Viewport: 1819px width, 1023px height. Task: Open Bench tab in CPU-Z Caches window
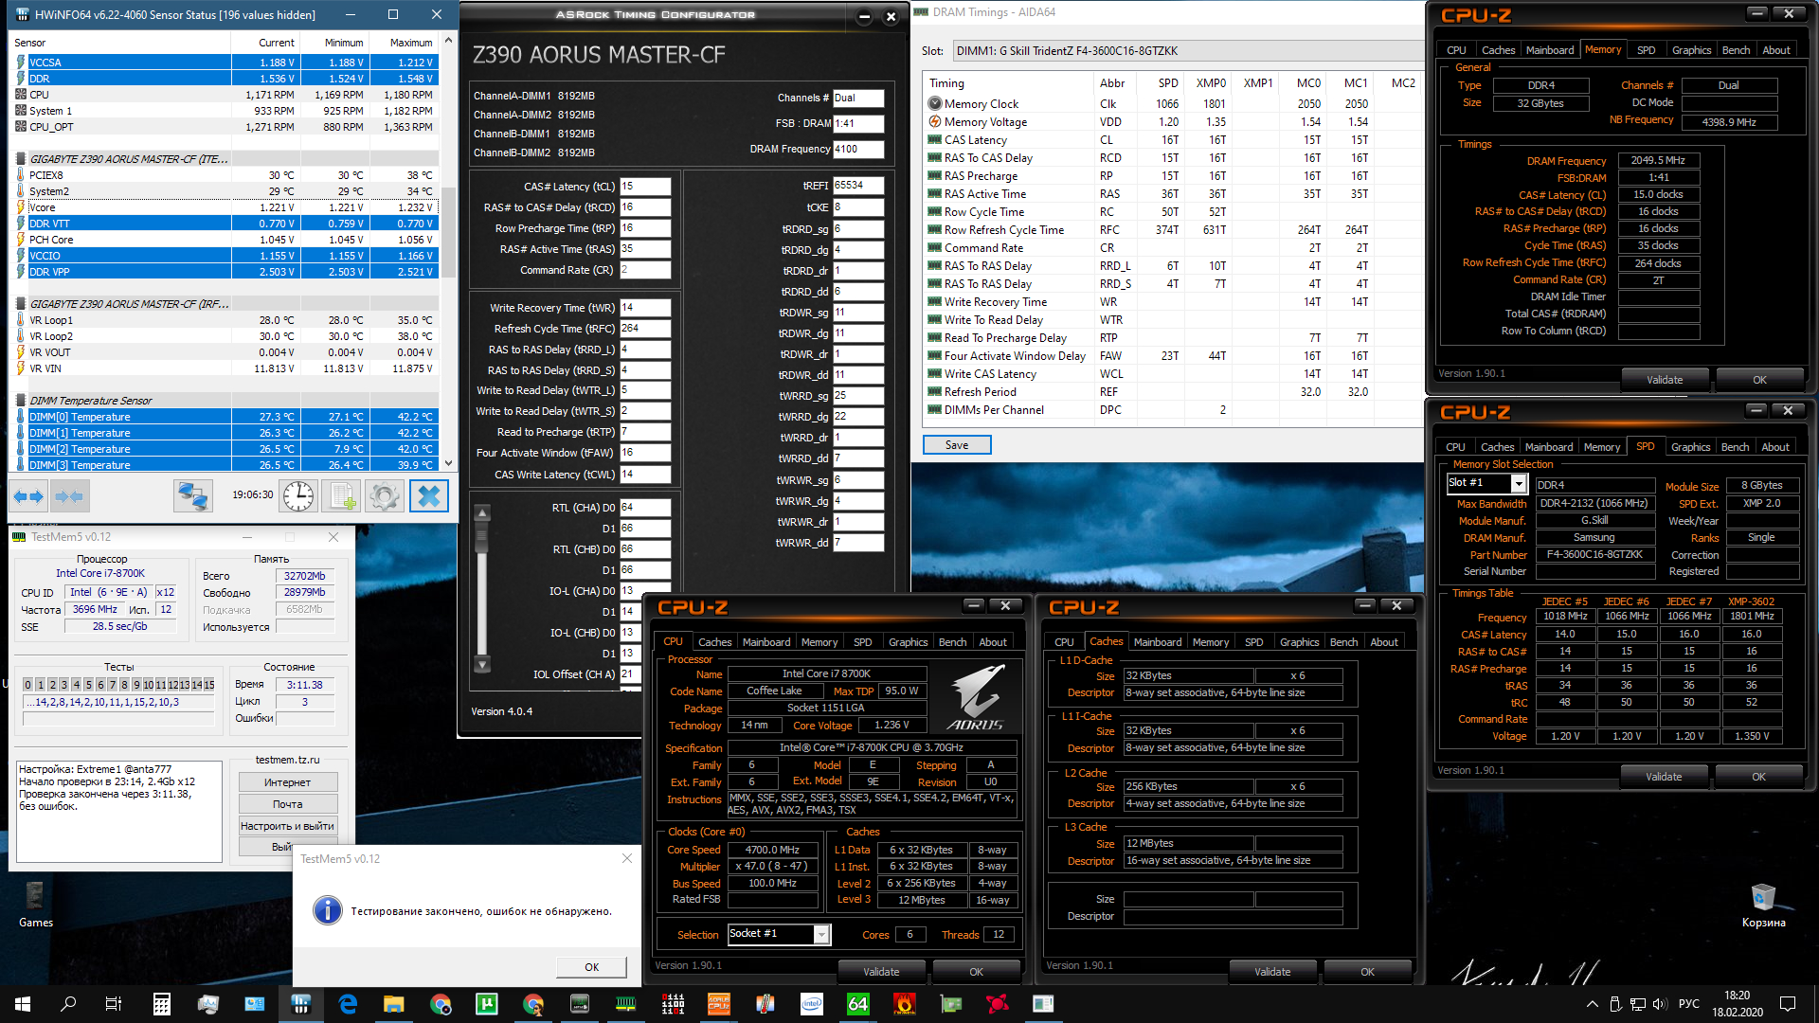[x=1343, y=642]
